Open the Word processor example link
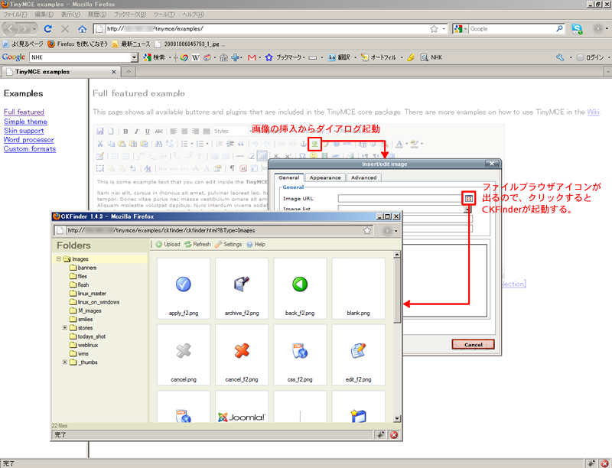The image size is (612, 468). click(29, 140)
